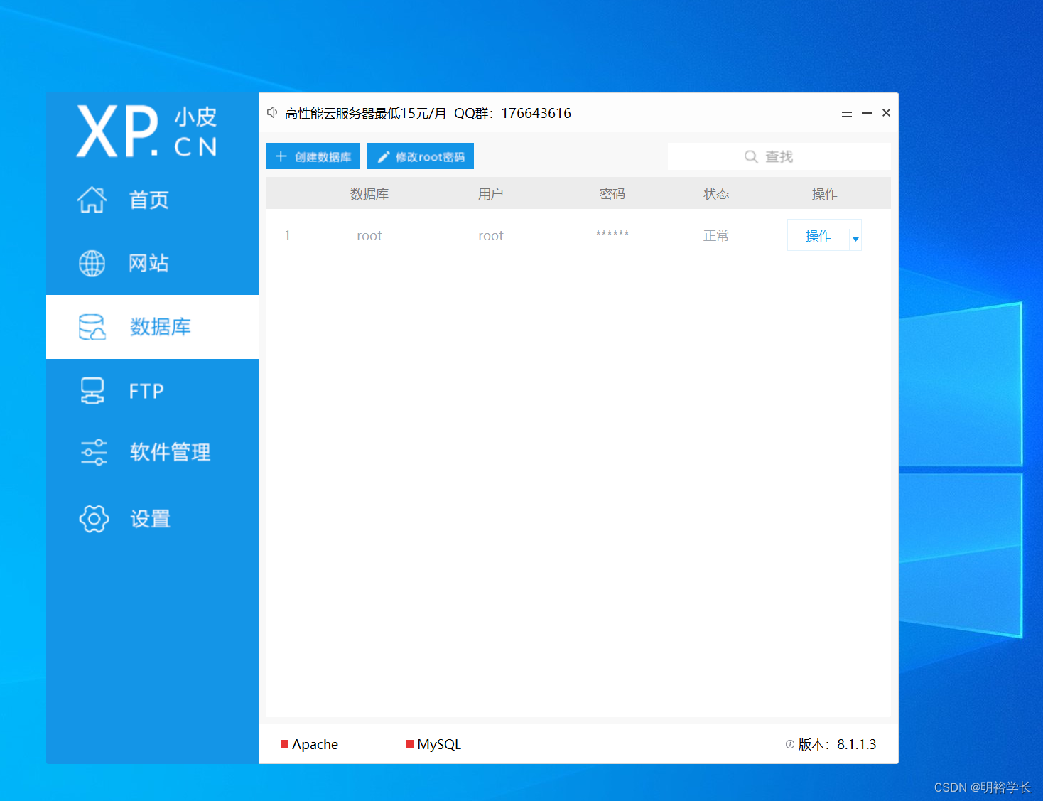
Task: Select the root database name cell
Action: 369,235
